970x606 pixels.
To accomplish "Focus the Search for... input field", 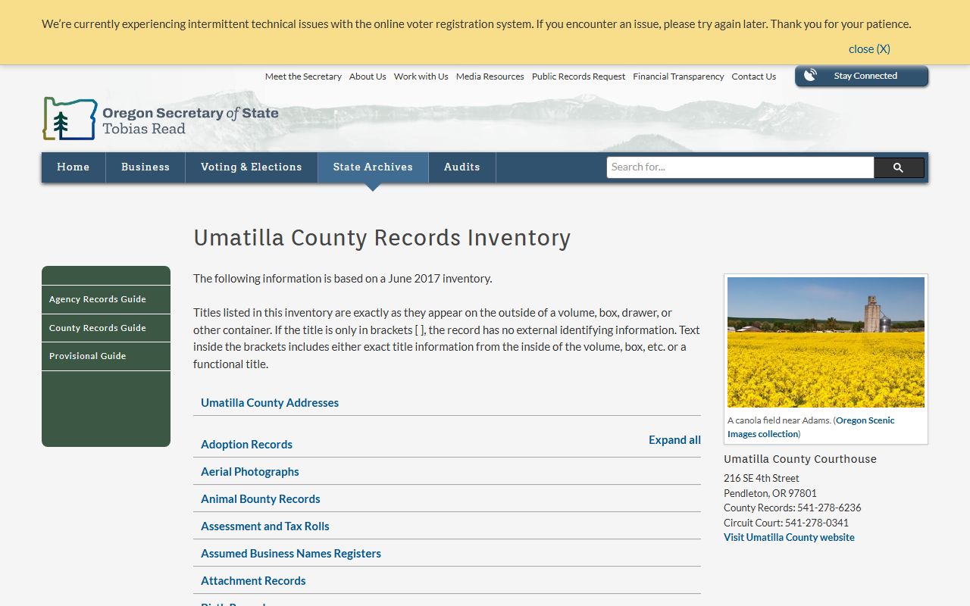I will click(x=740, y=167).
